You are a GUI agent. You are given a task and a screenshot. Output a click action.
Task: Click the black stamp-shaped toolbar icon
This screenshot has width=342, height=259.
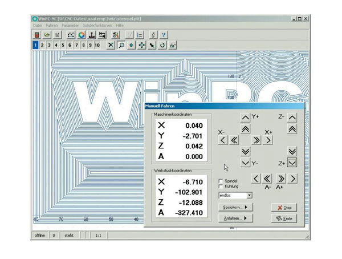click(92, 35)
